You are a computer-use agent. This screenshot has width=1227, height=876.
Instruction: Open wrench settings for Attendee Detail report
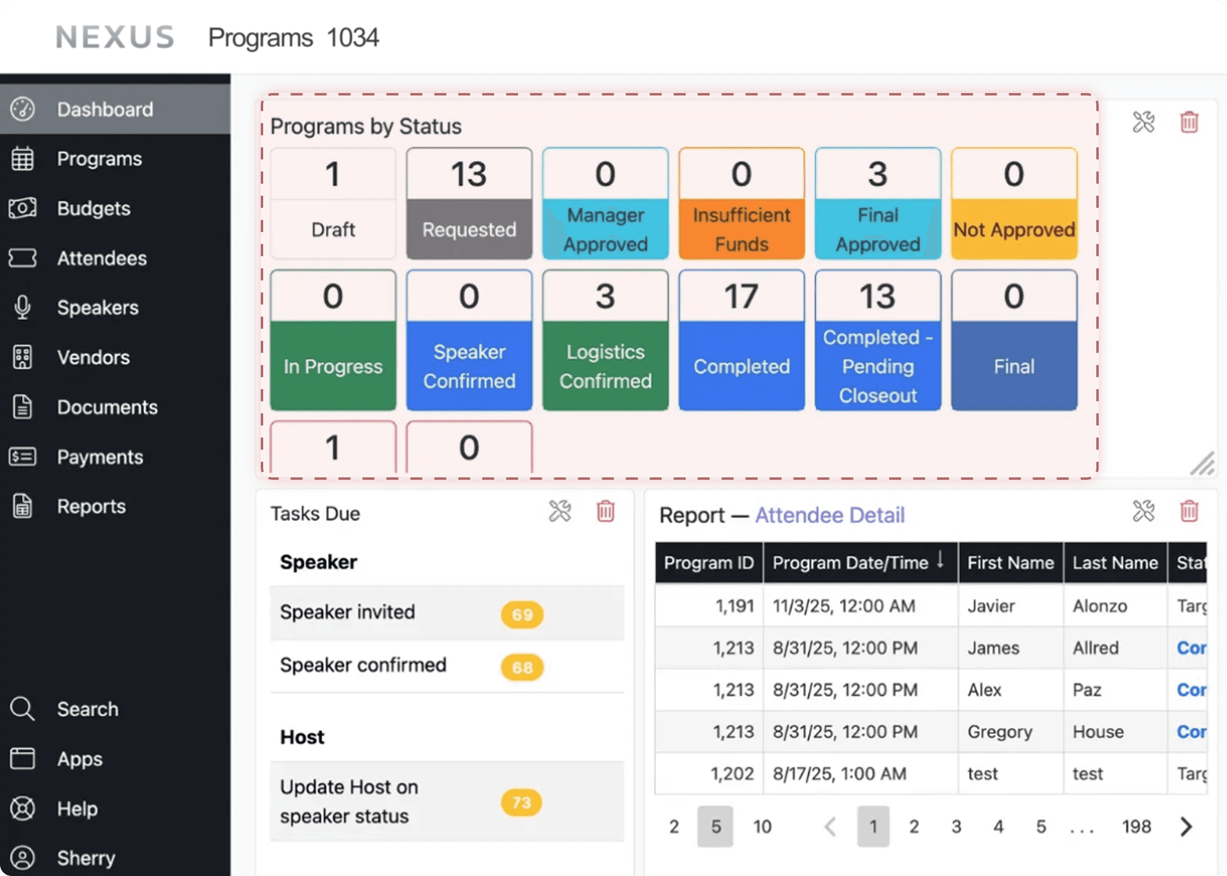[x=1143, y=511]
